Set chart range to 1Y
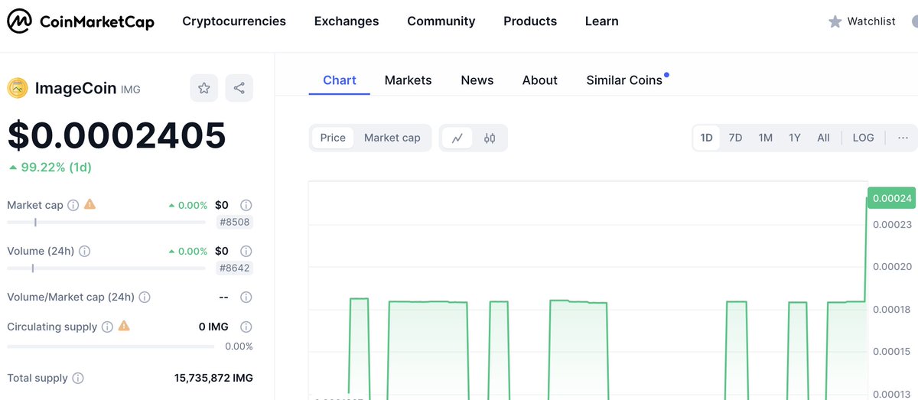 point(795,138)
